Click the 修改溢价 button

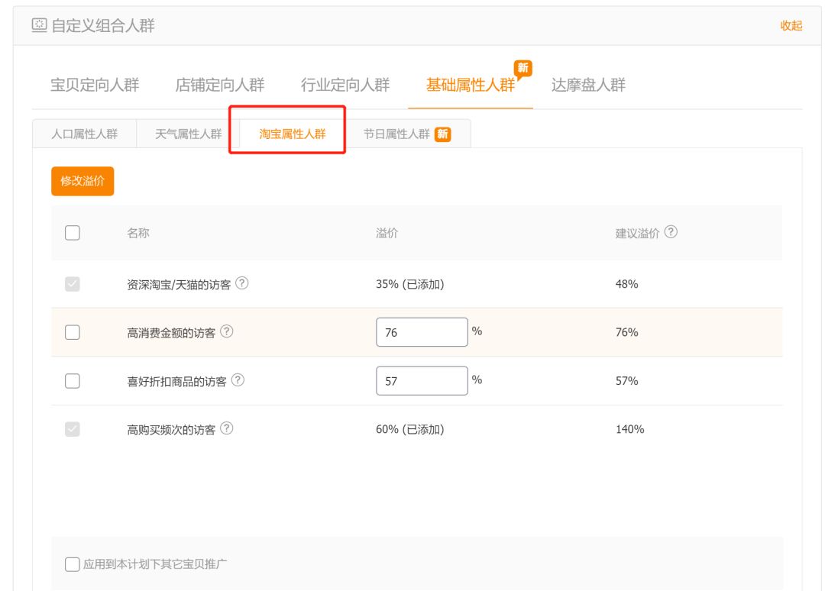[x=82, y=181]
